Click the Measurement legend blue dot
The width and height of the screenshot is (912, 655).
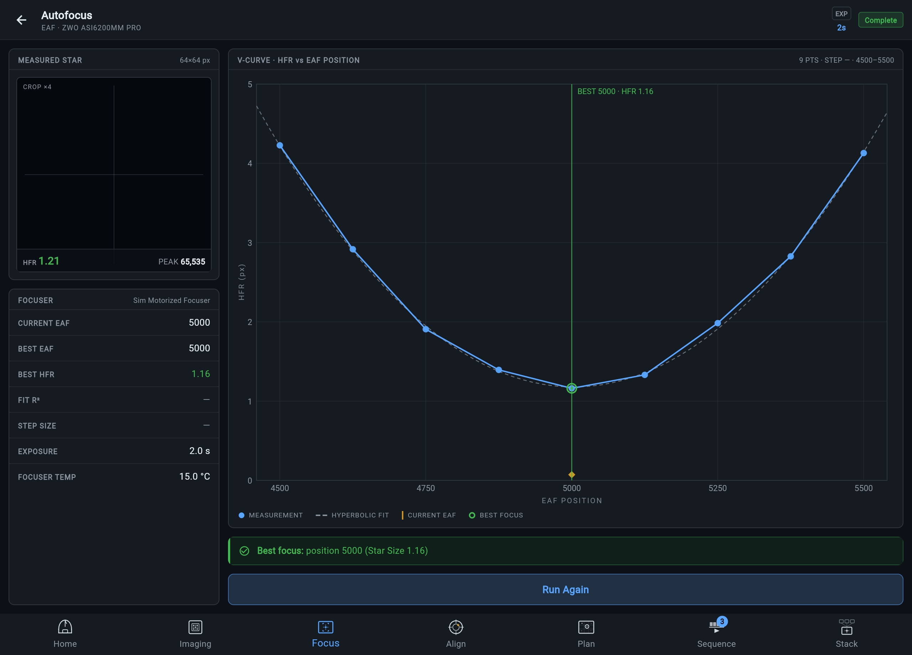[241, 515]
